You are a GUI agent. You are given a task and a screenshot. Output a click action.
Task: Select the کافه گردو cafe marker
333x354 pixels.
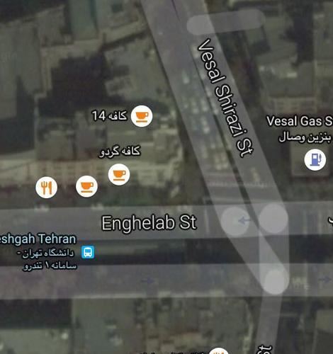pyautogui.click(x=119, y=174)
